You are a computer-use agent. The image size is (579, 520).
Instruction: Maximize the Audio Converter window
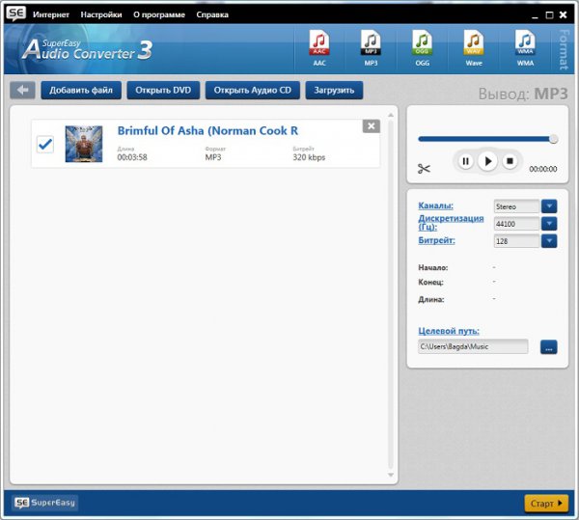[549, 14]
